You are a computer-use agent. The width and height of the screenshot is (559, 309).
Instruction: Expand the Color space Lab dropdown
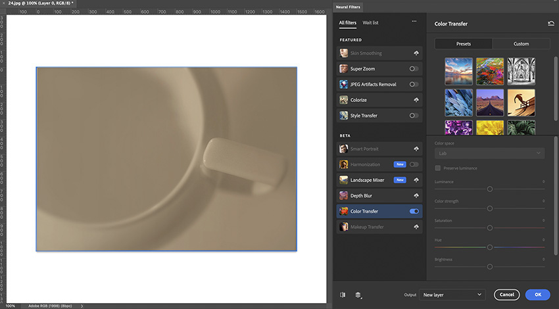pyautogui.click(x=489, y=153)
